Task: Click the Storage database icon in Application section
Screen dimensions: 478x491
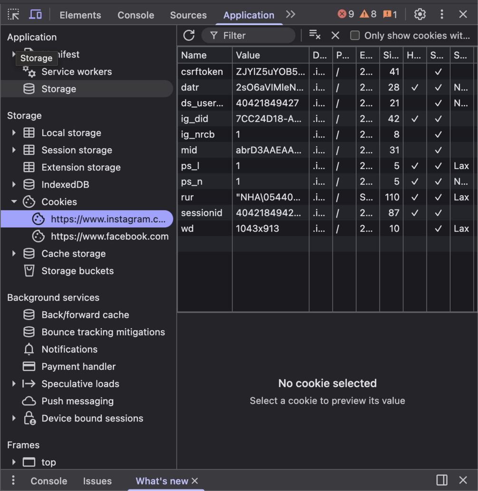Action: pos(29,89)
